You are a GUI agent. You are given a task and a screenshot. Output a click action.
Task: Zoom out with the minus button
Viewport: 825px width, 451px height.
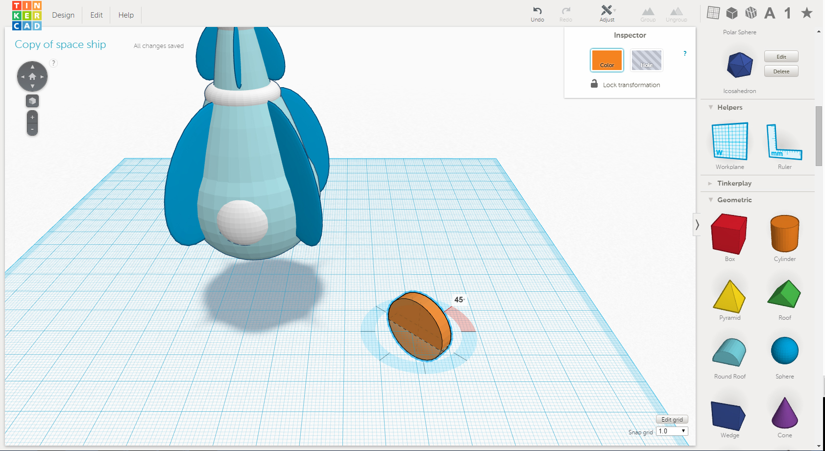click(x=32, y=130)
